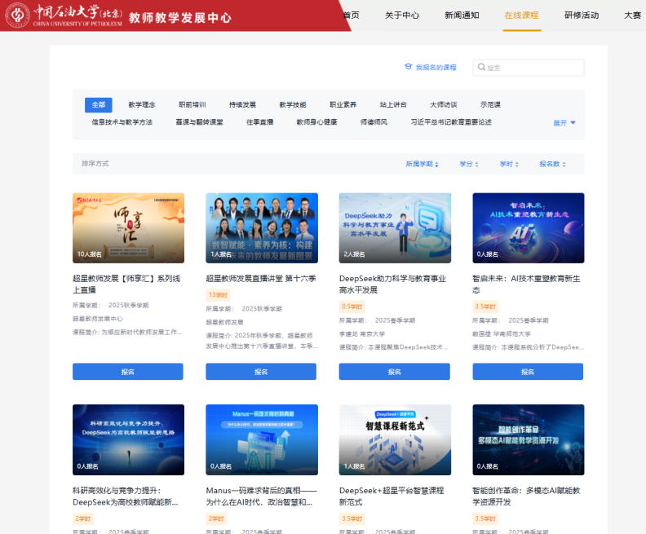
Task: Filter courses by 教学理念
Action: click(x=141, y=104)
